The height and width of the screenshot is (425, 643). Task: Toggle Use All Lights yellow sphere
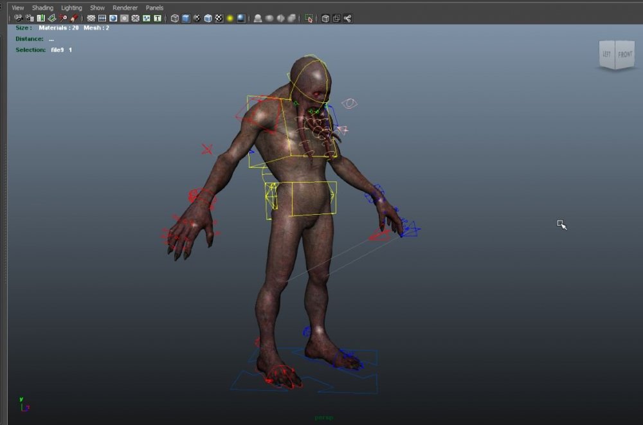point(230,18)
